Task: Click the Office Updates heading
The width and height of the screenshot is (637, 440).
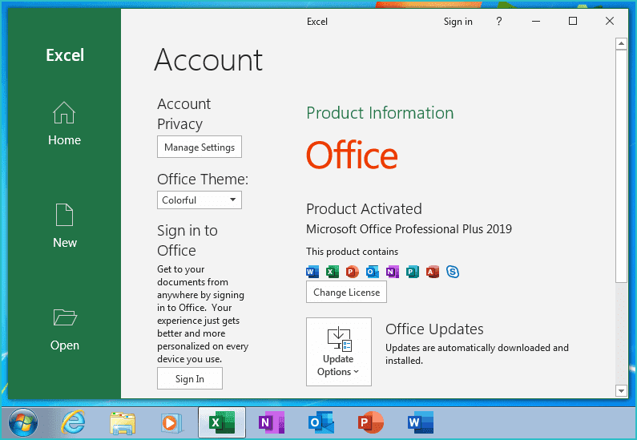Action: click(x=434, y=329)
